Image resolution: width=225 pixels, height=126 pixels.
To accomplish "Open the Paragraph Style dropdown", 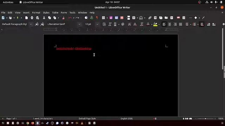I will point(31,24).
